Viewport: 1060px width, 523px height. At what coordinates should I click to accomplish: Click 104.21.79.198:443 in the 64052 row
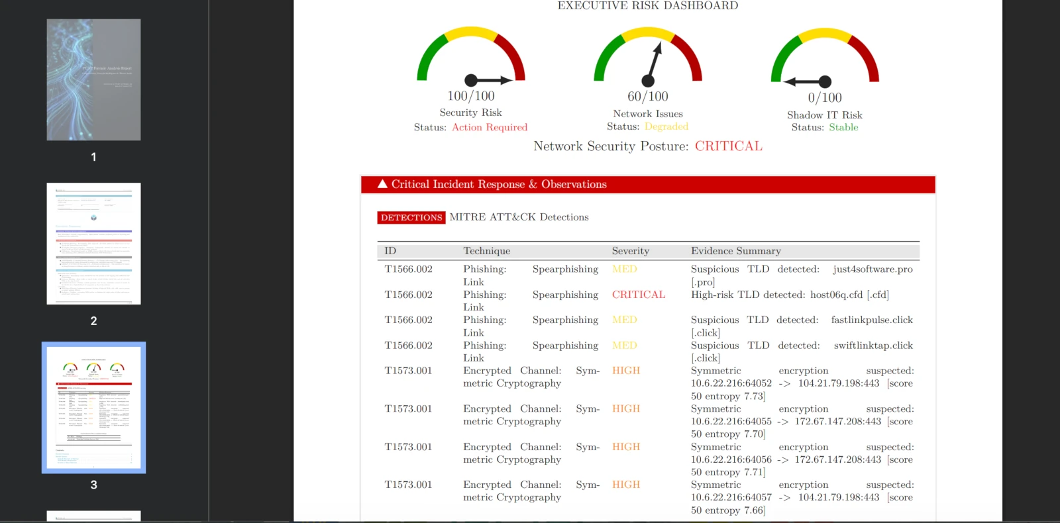pos(839,383)
